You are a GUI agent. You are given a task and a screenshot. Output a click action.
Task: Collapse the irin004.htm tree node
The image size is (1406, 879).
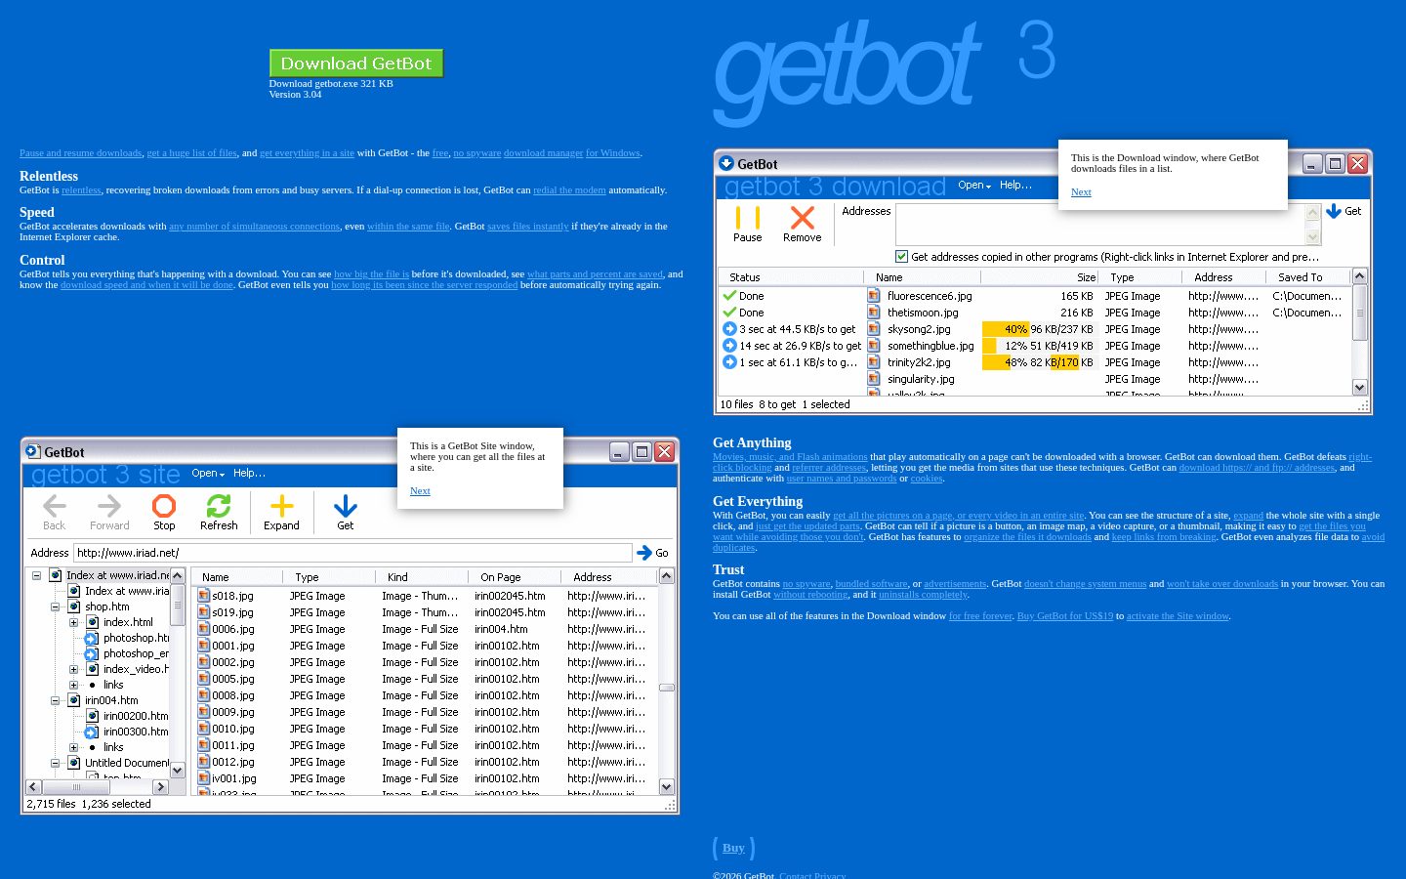[x=56, y=700]
